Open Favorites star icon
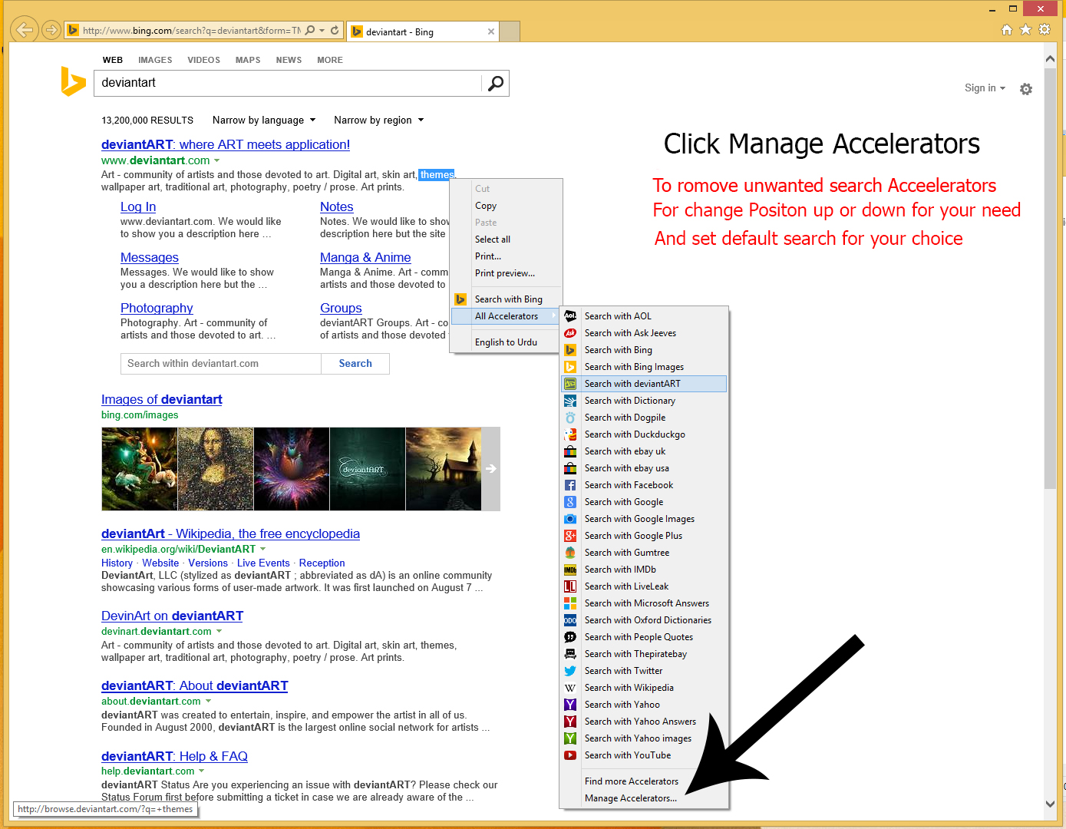 click(x=1025, y=30)
